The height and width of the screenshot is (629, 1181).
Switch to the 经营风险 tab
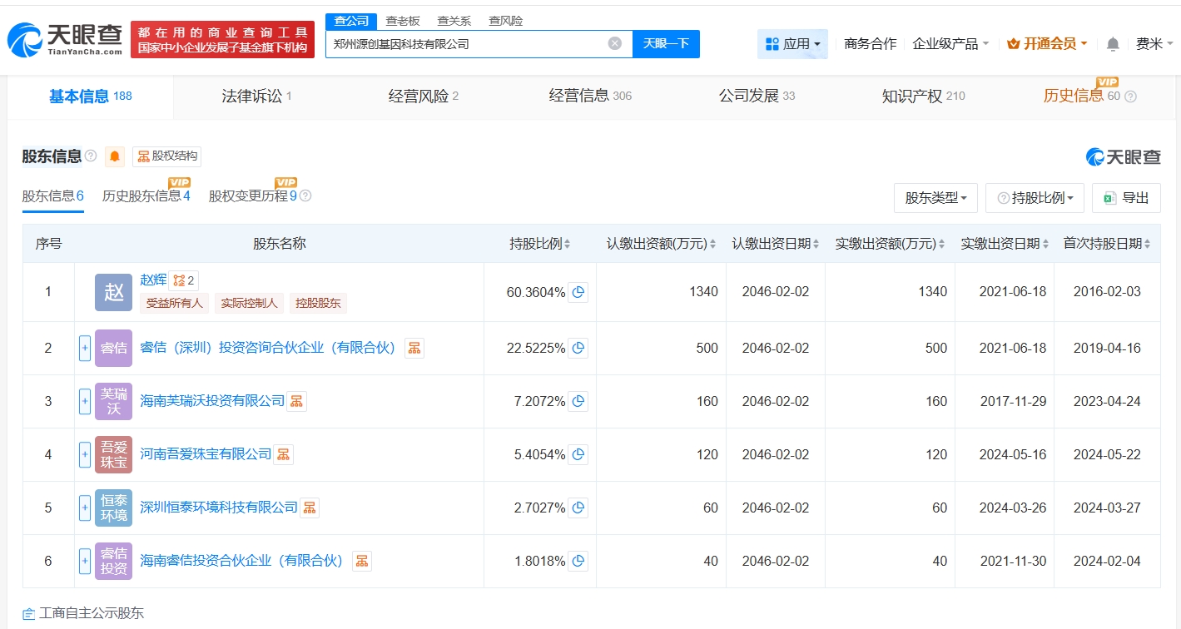point(423,97)
